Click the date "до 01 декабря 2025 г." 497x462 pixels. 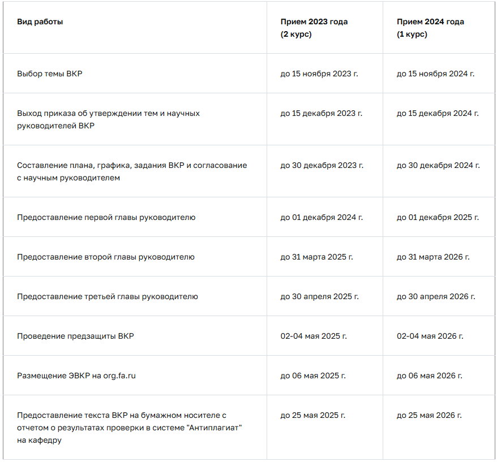(438, 217)
